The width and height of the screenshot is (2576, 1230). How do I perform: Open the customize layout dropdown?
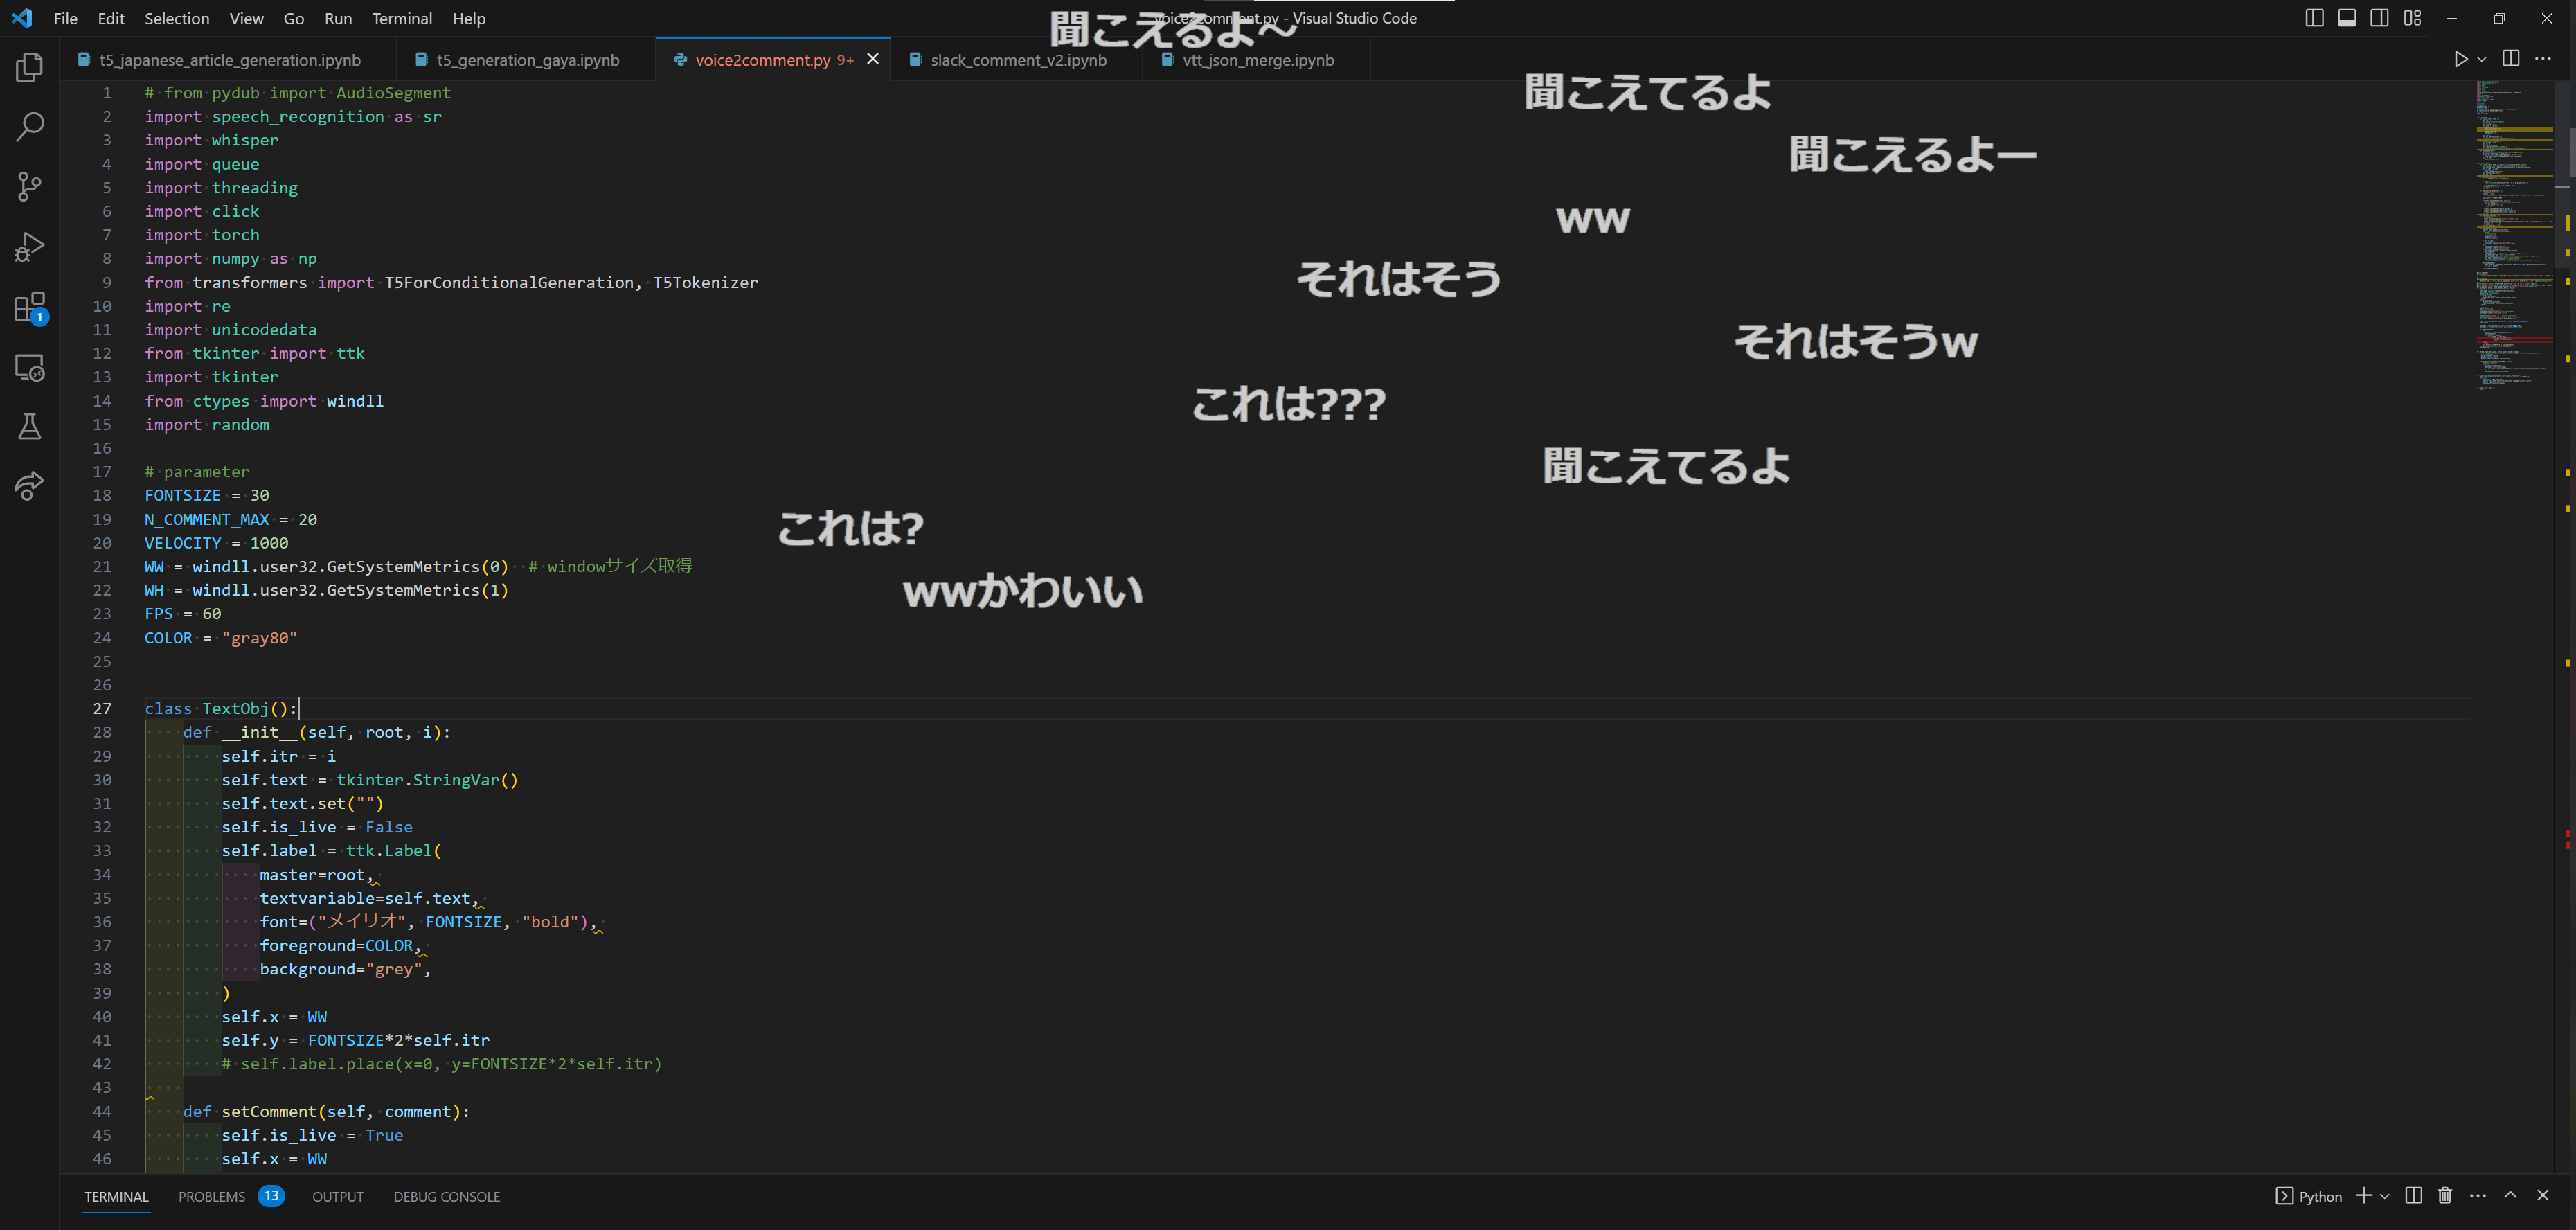2413,18
